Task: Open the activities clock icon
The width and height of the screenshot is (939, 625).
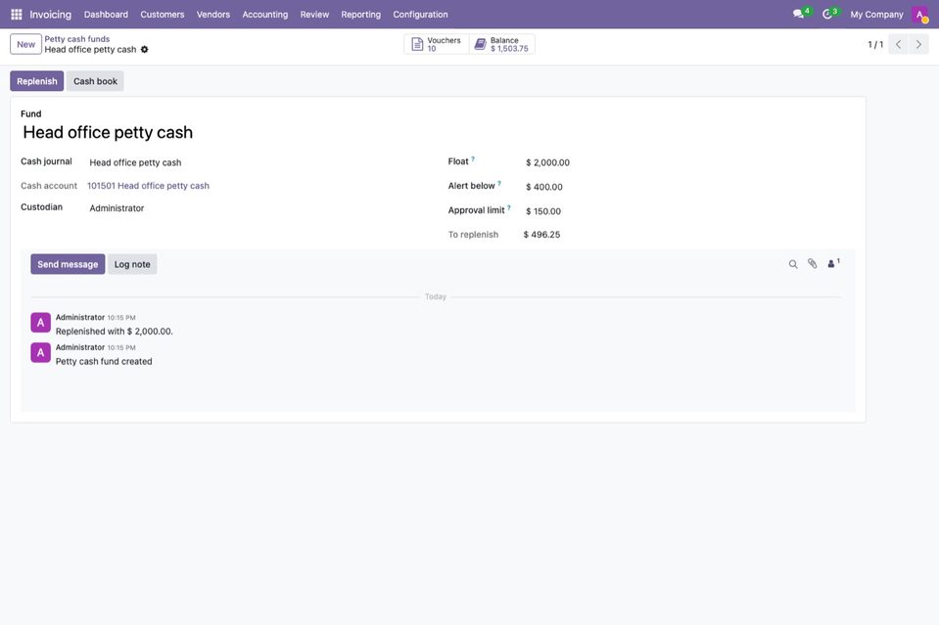Action: tap(827, 14)
